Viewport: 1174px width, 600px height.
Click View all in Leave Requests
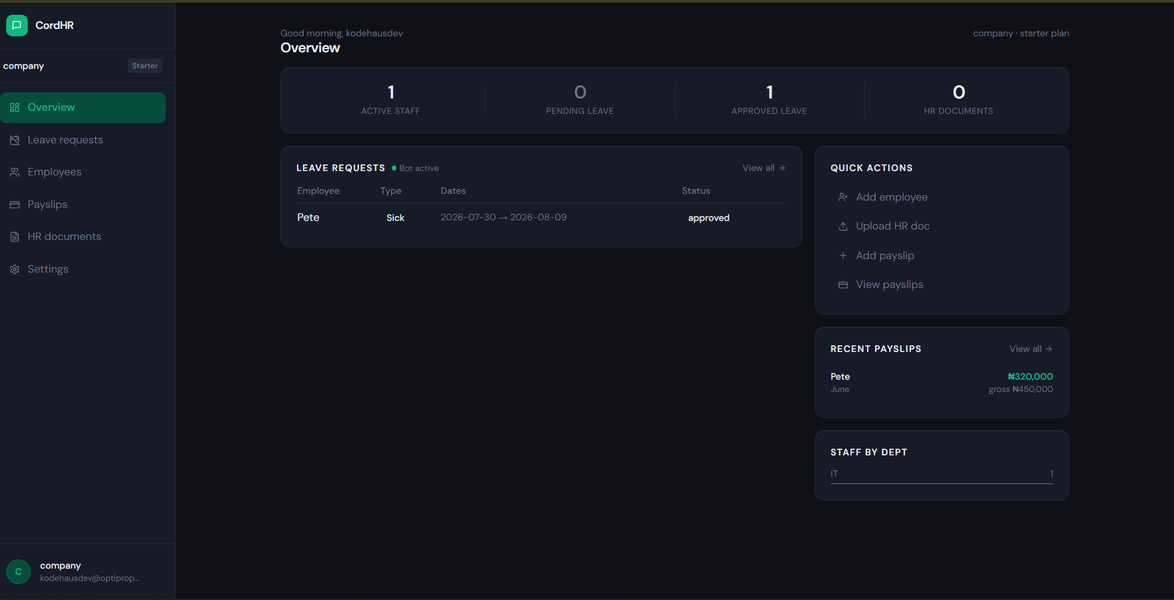click(764, 168)
